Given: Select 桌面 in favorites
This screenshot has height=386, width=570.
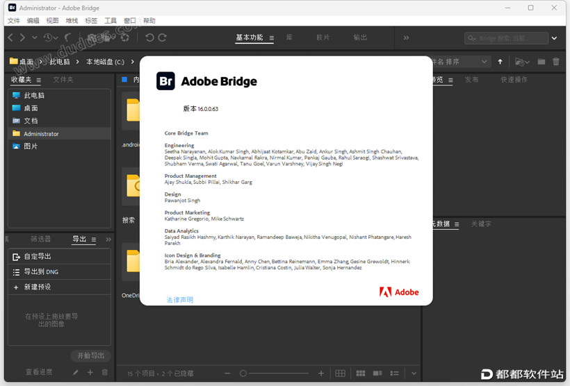Looking at the screenshot, I should pos(60,108).
